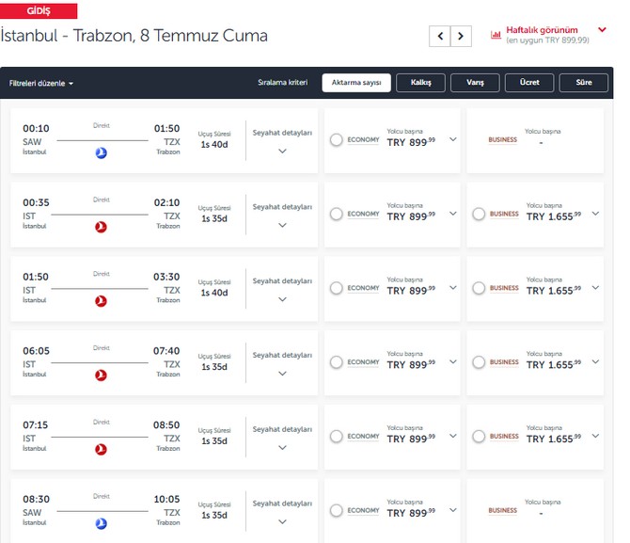630x543 pixels.
Task: Go to previous day arrow
Action: click(x=440, y=37)
